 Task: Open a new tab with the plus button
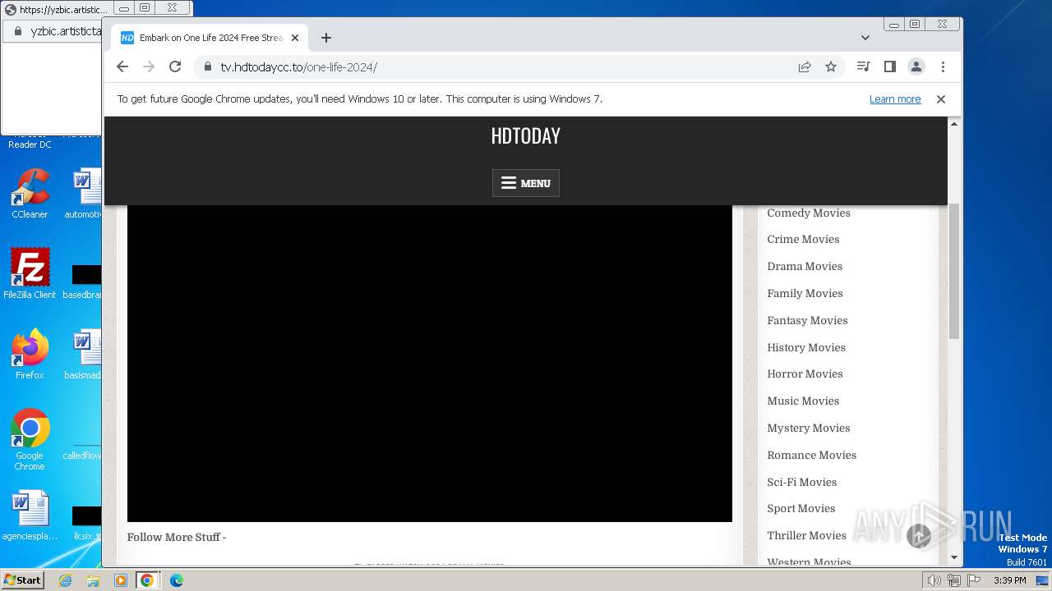click(326, 38)
